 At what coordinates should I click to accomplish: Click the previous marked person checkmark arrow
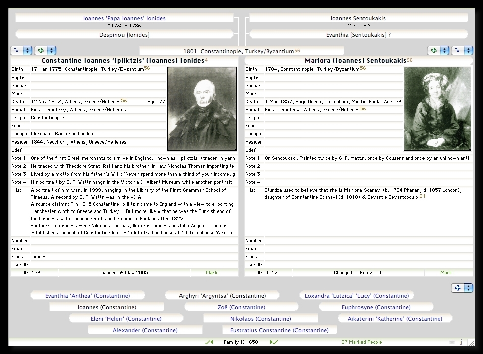pyautogui.click(x=209, y=342)
